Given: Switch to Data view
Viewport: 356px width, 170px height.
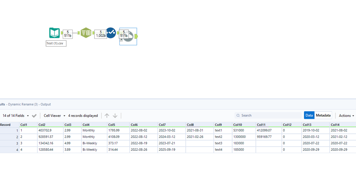Looking at the screenshot, I should pyautogui.click(x=309, y=115).
